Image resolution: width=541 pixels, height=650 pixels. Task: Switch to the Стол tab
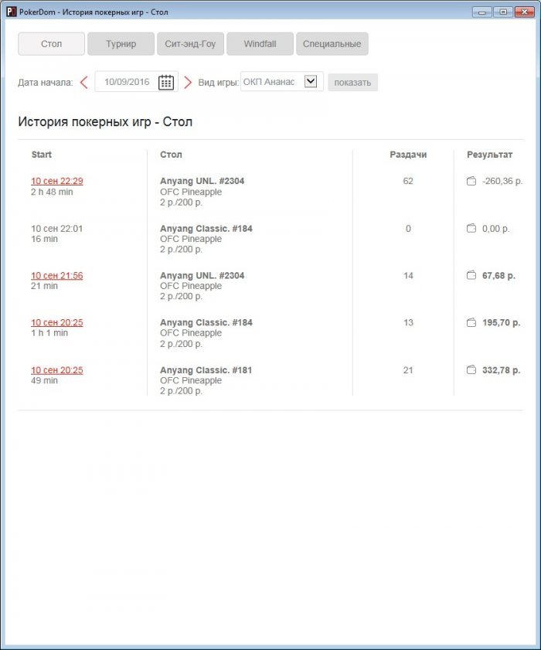click(x=52, y=43)
